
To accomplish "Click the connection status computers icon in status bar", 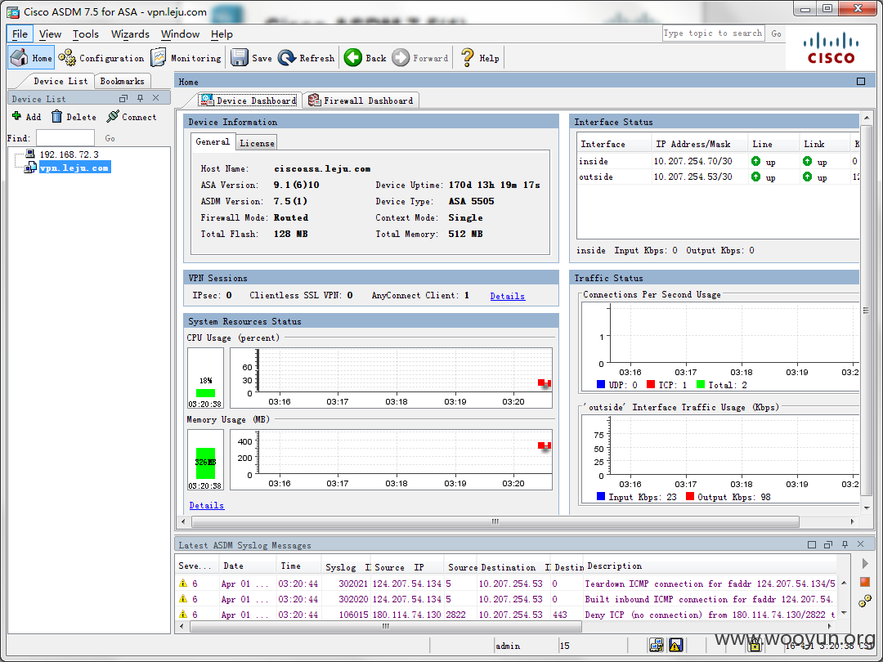I will pos(656,645).
